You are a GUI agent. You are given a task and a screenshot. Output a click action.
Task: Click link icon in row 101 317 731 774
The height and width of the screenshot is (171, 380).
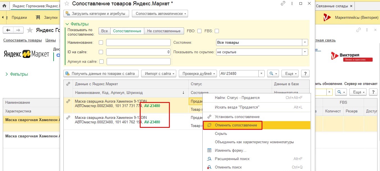coord(68,101)
